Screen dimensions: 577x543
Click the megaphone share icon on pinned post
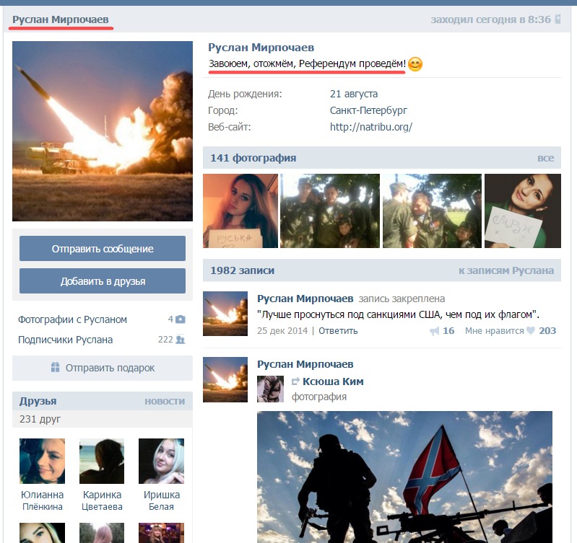[435, 331]
